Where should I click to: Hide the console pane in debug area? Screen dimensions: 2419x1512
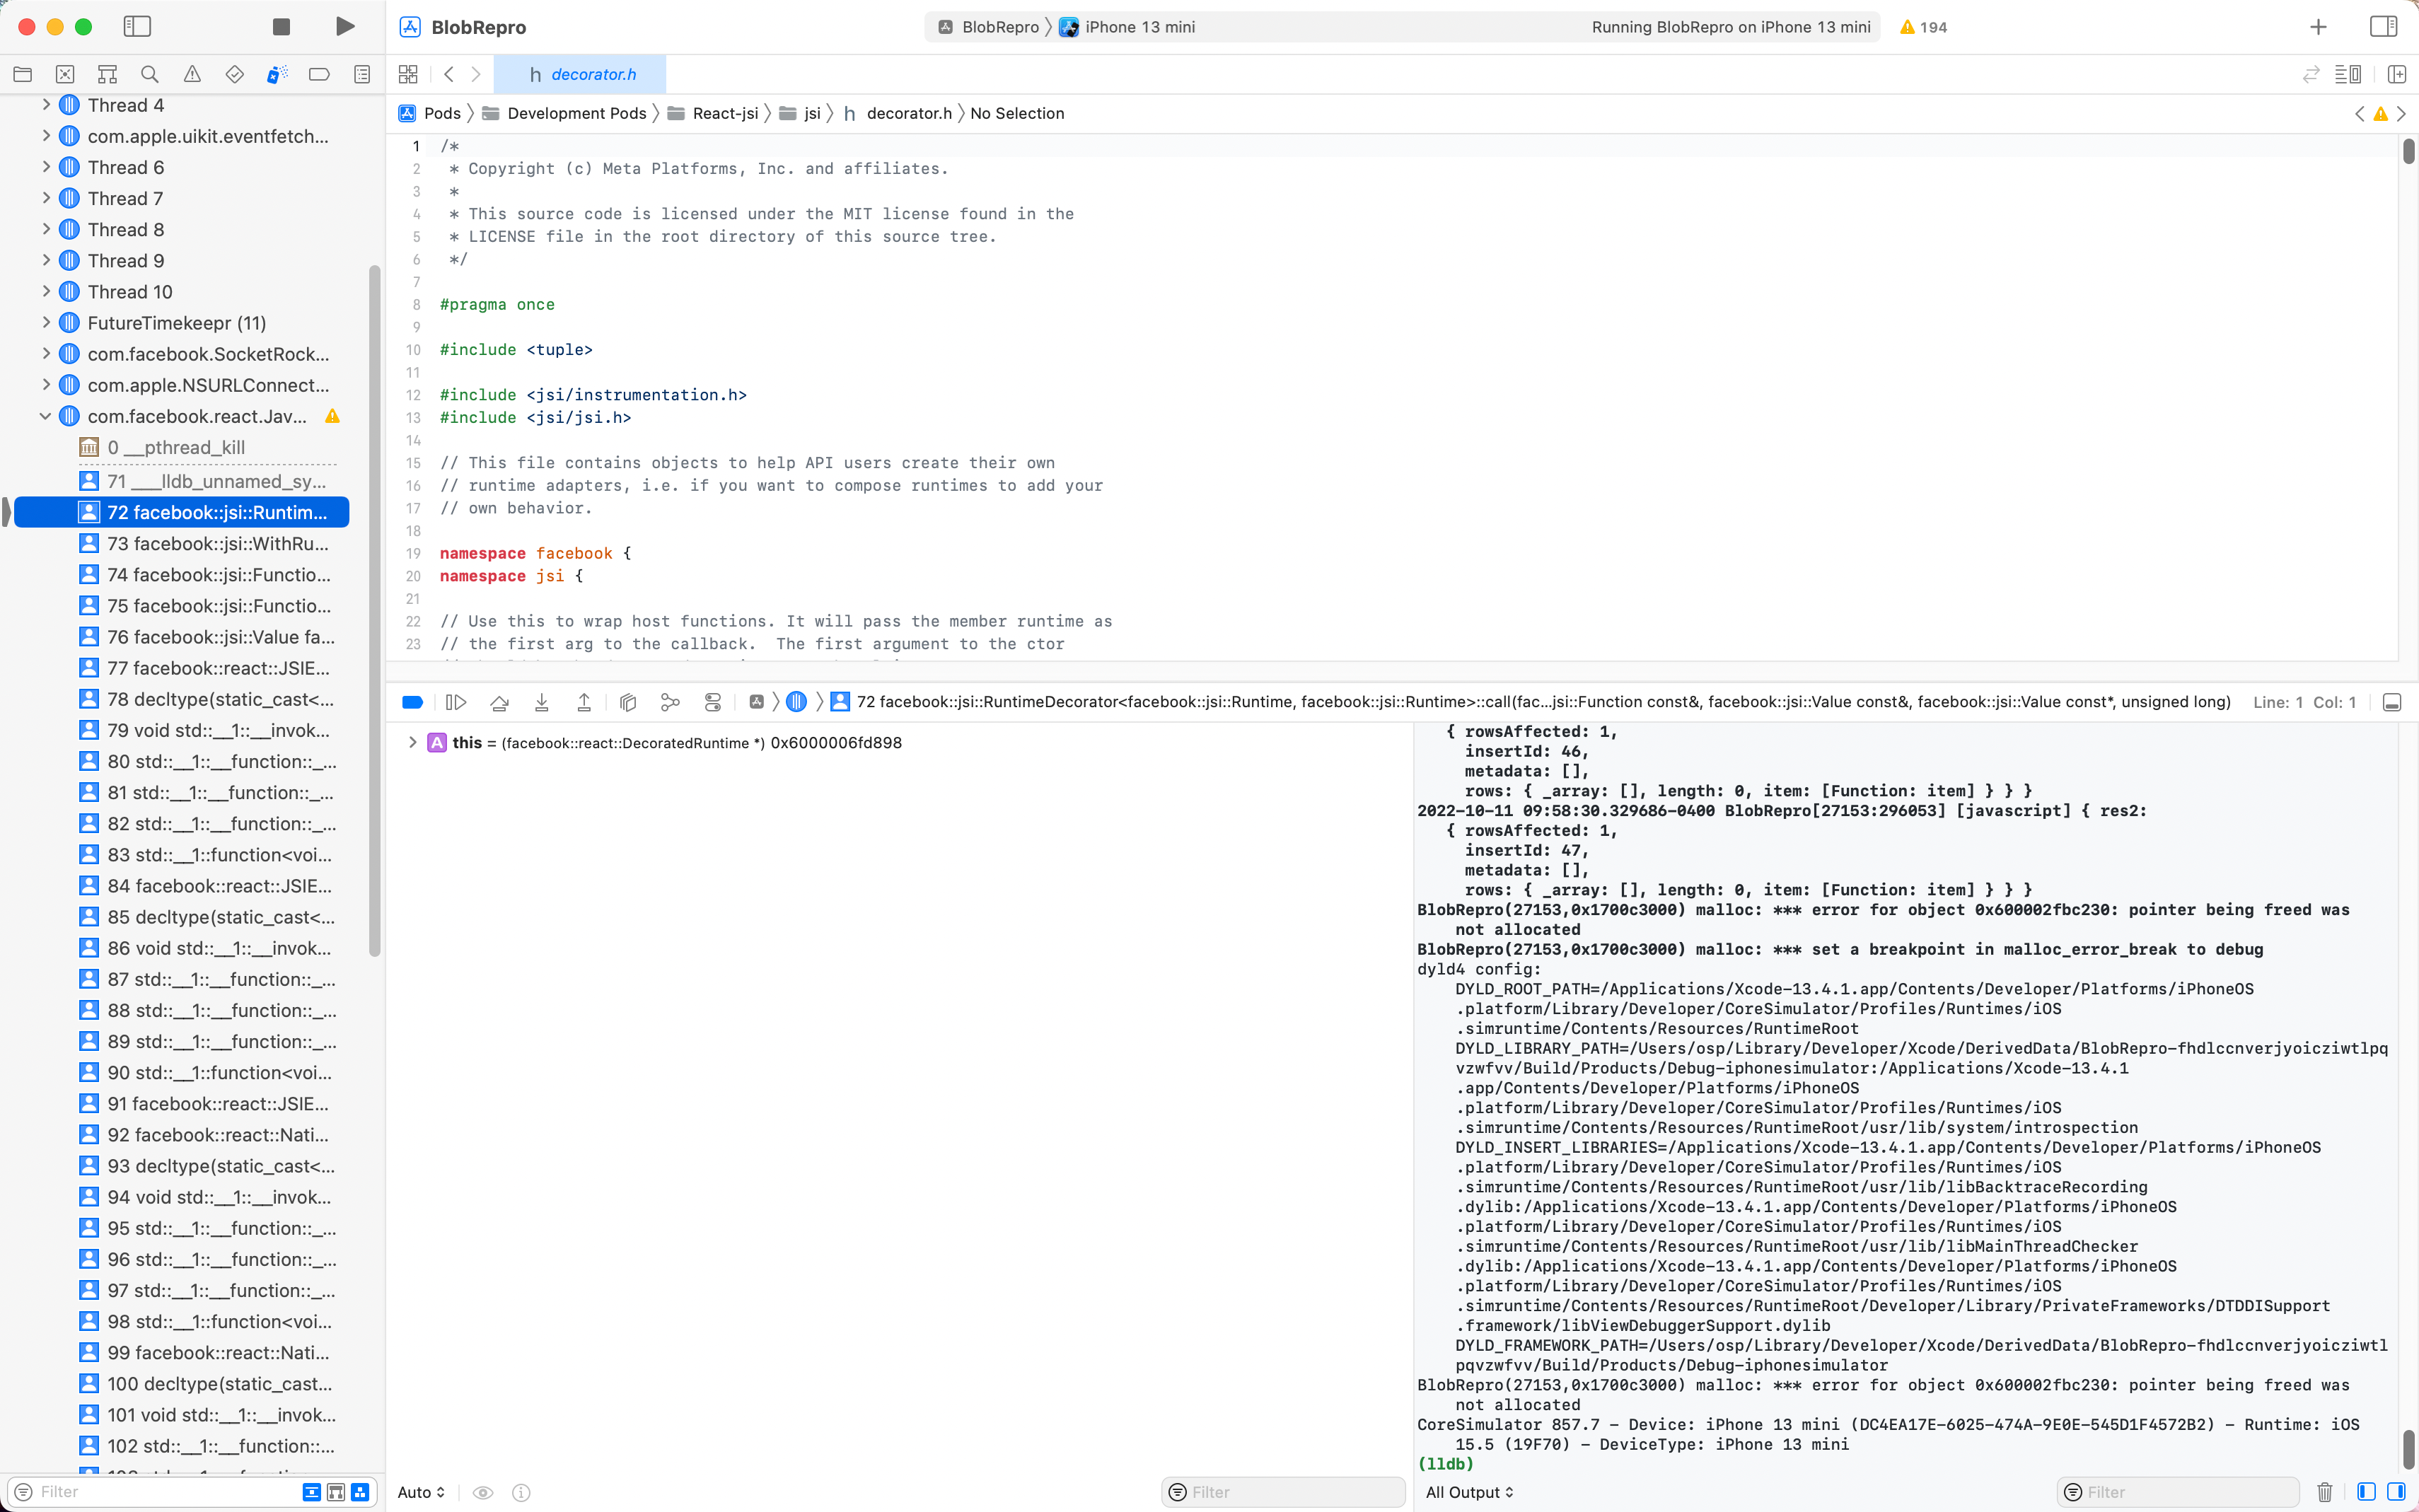[x=2396, y=1491]
